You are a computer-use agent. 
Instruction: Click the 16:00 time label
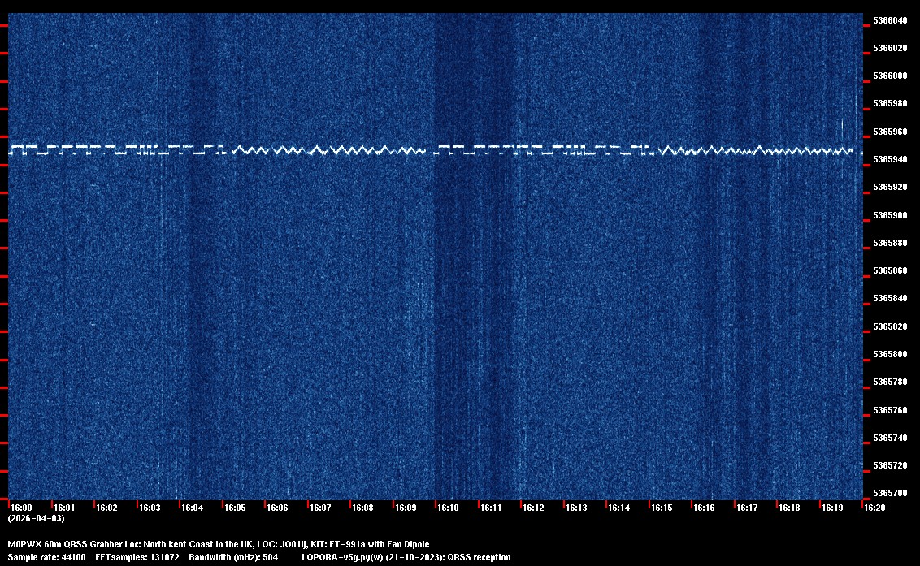[21, 508]
